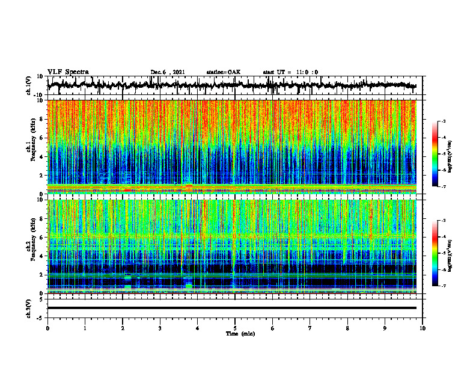Viewport: 476px width, 368px height.
Task: Click the time axis tick label "6"
Action: click(273, 328)
